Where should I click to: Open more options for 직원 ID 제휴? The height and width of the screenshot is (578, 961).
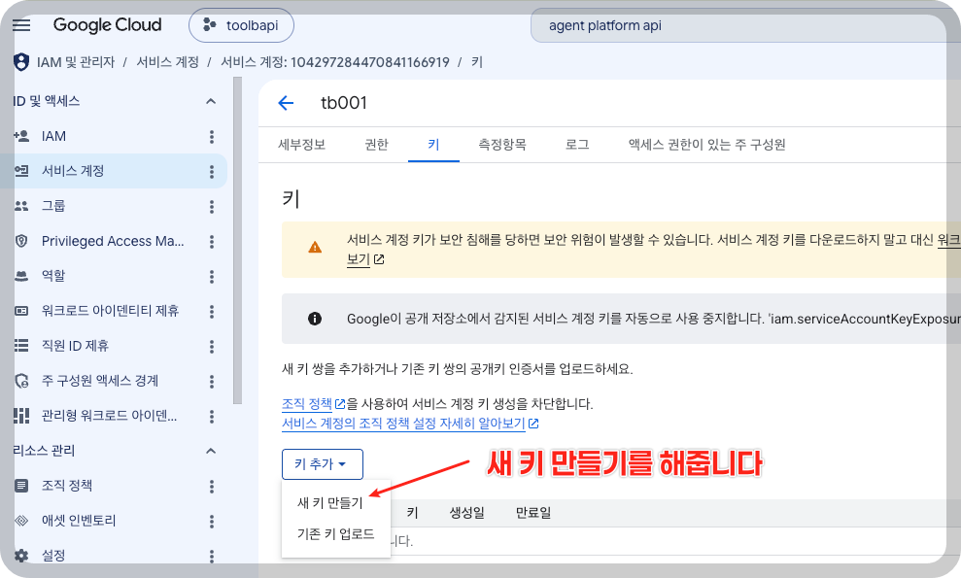tap(212, 346)
